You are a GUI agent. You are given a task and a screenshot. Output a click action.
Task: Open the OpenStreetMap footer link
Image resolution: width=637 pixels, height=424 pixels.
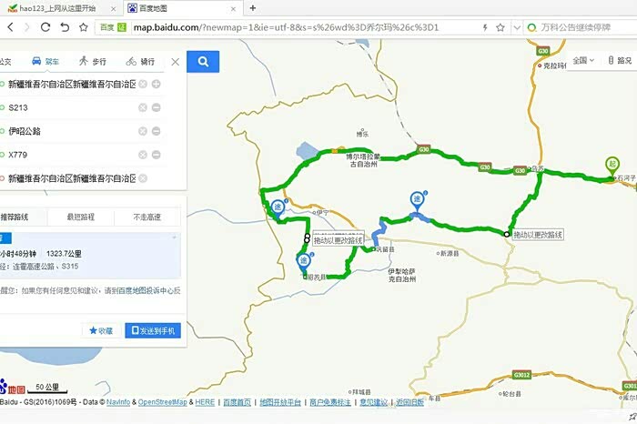click(163, 402)
